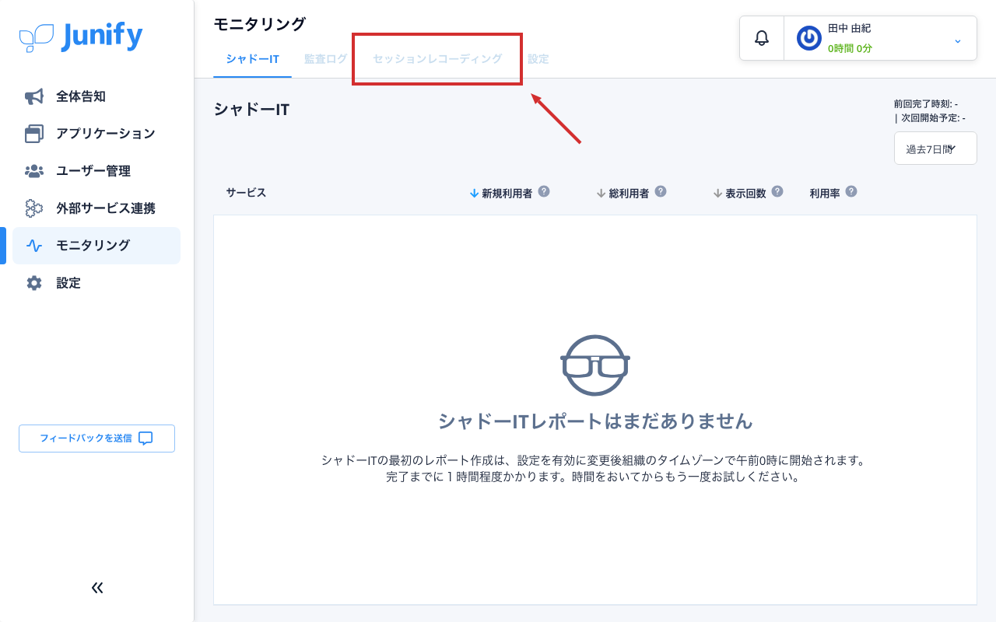Viewport: 996px width, 622px height.
Task: Click the glasses face empty-state icon
Action: pyautogui.click(x=595, y=365)
